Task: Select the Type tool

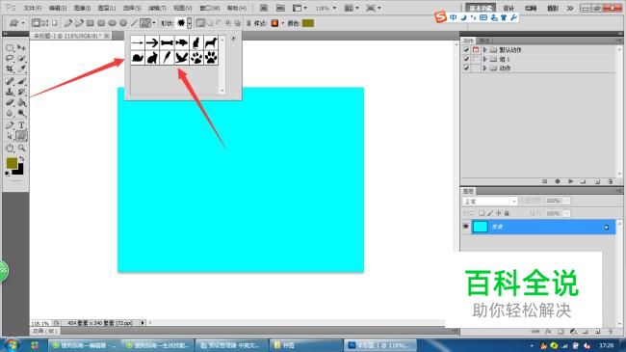Action: point(21,125)
